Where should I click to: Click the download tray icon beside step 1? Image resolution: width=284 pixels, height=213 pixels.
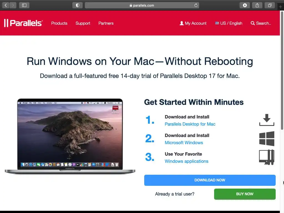[x=267, y=120]
